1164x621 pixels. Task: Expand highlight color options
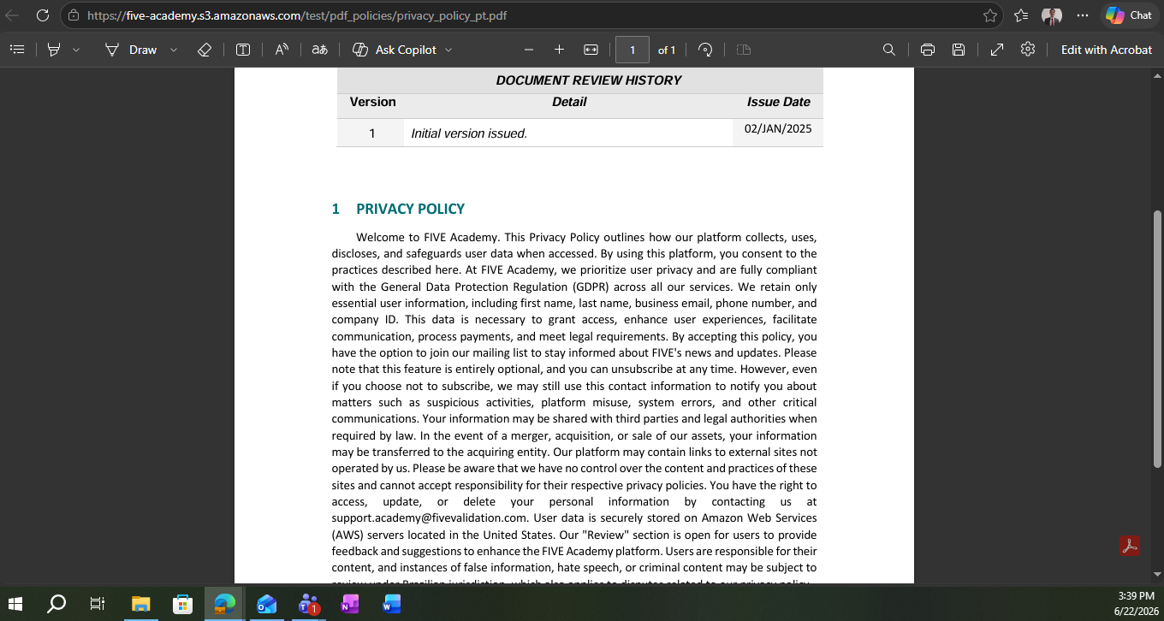[76, 50]
